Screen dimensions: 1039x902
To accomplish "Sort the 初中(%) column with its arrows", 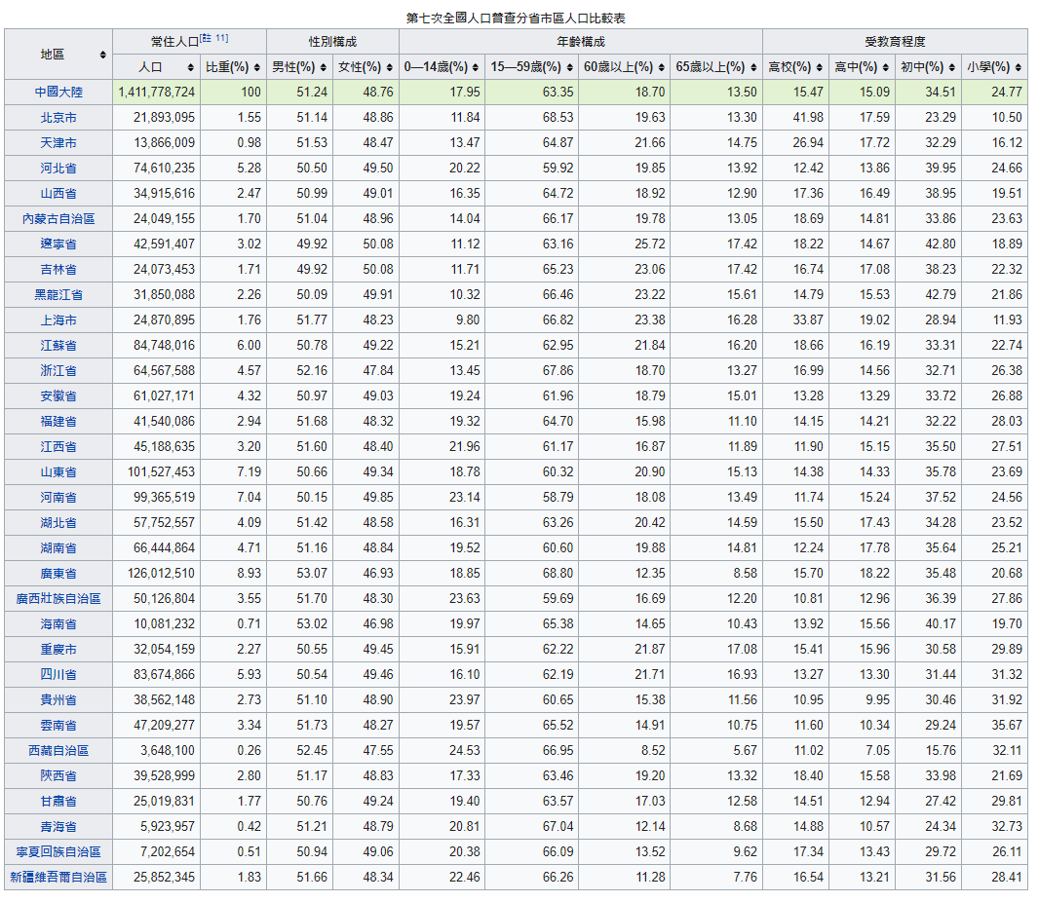I will tap(952, 67).
